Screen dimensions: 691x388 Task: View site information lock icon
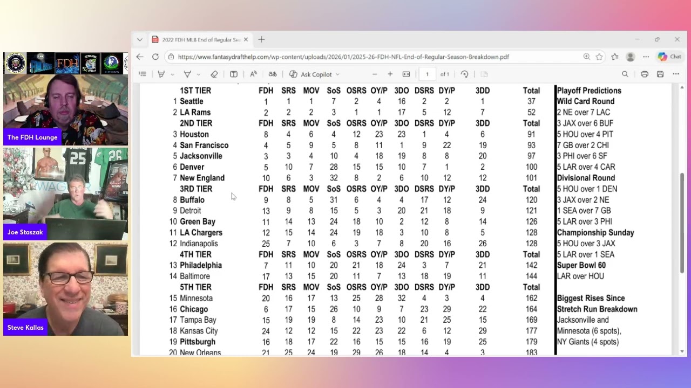click(171, 57)
